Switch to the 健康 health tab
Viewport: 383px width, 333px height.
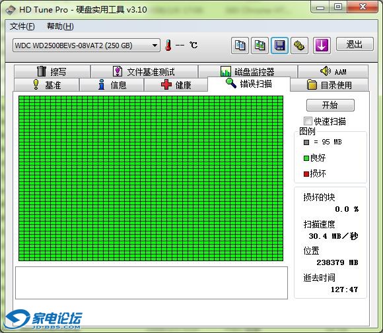(x=176, y=84)
